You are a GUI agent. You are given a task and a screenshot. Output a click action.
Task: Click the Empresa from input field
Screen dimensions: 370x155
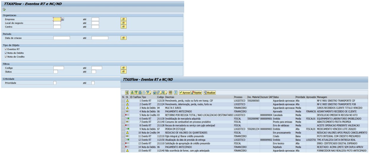point(57,19)
